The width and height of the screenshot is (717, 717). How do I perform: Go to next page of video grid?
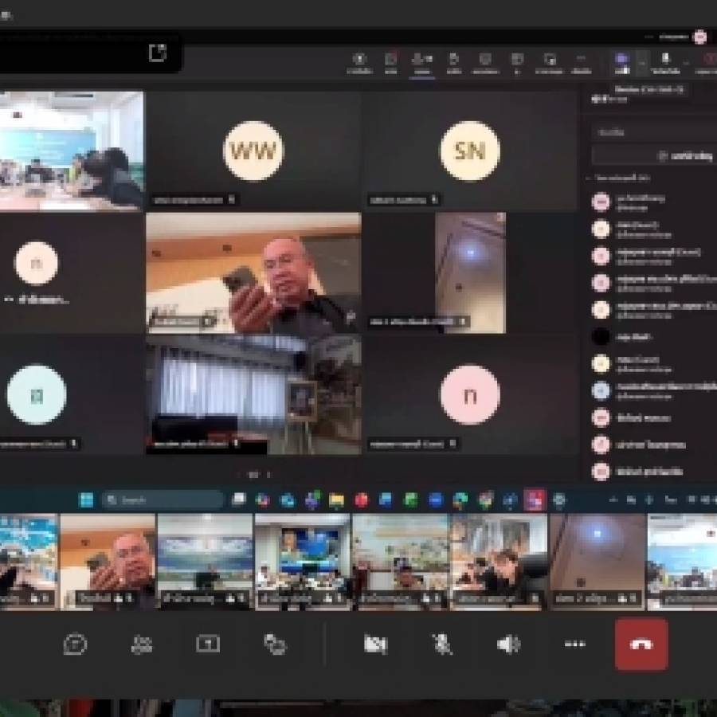268,475
